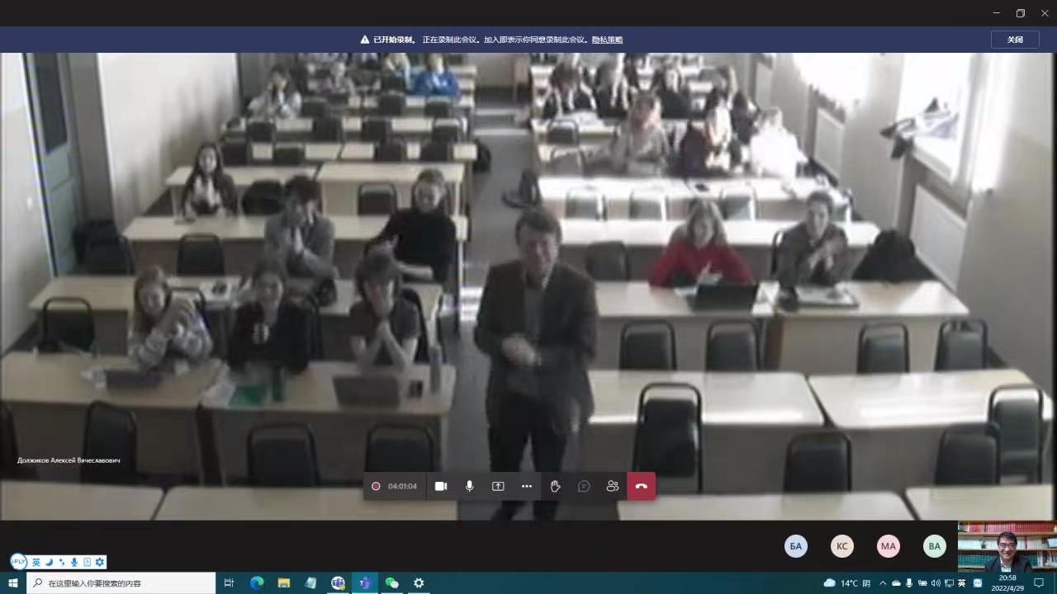The width and height of the screenshot is (1057, 594).
Task: Select the КС participant avatar
Action: pyautogui.click(x=842, y=546)
